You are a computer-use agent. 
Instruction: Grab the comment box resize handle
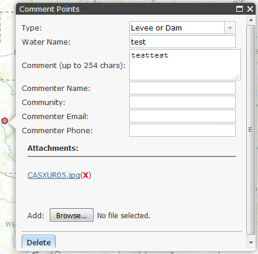coord(237,77)
